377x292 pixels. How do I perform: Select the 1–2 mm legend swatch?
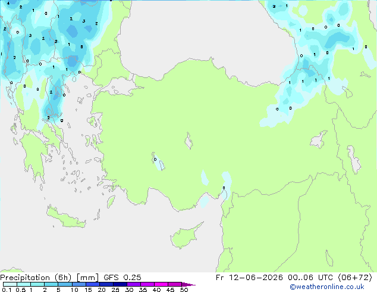click(x=37, y=284)
